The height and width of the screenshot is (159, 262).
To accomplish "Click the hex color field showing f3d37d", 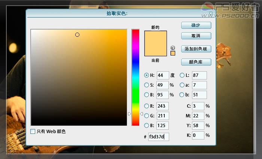I will coord(159,137).
